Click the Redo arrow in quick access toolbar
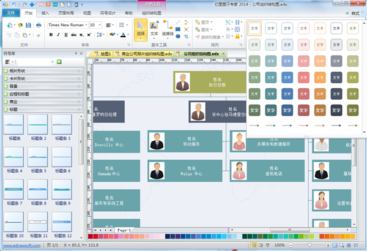This screenshot has width=367, height=251. [25, 4]
